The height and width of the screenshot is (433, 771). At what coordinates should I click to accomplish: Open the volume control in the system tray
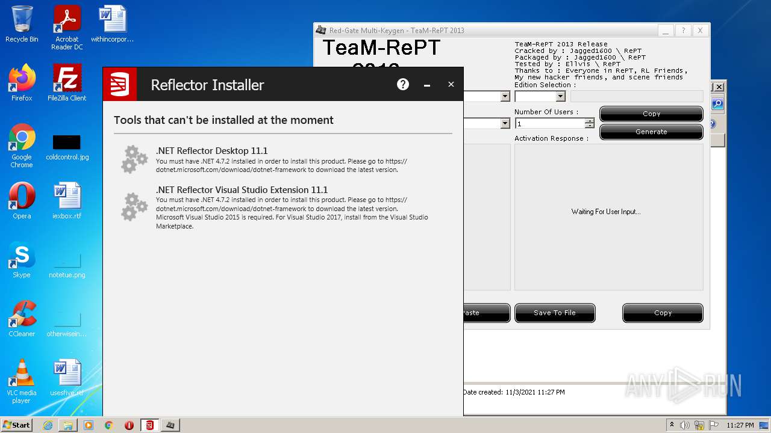tap(685, 425)
